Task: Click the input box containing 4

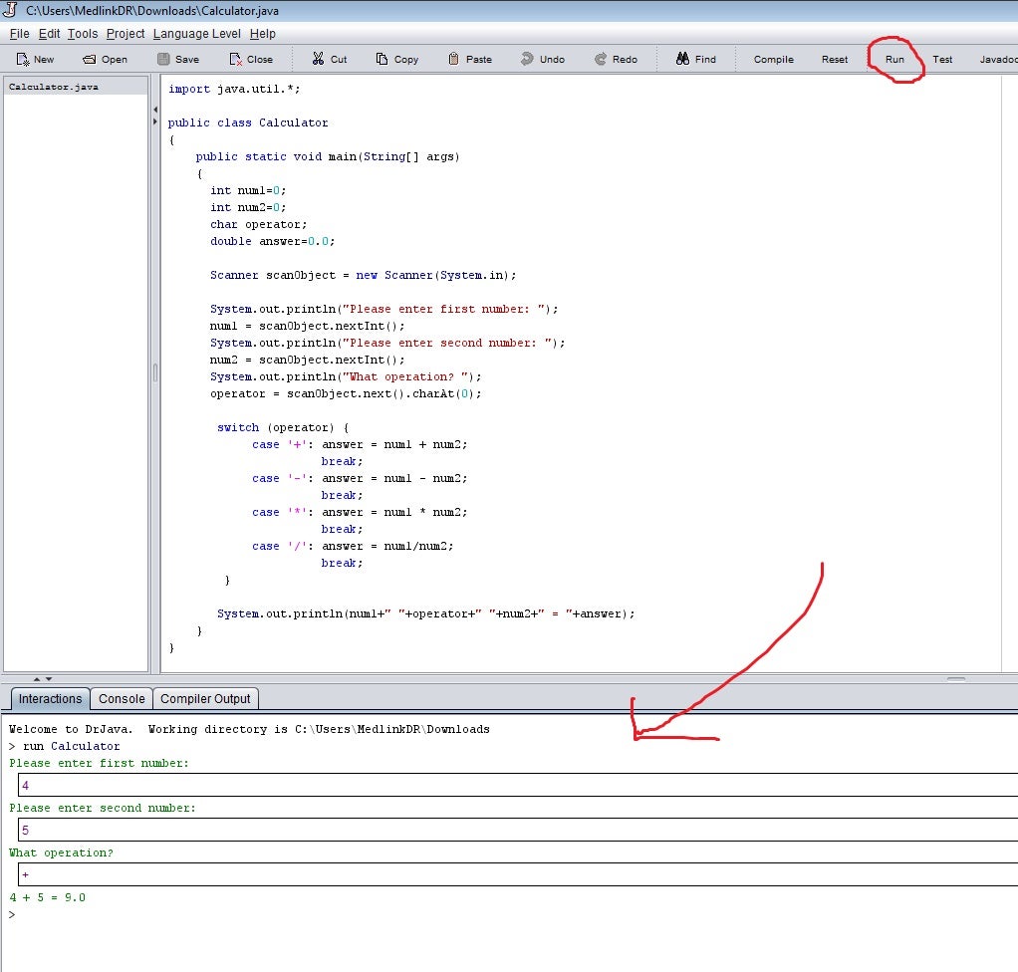Action: pos(518,785)
